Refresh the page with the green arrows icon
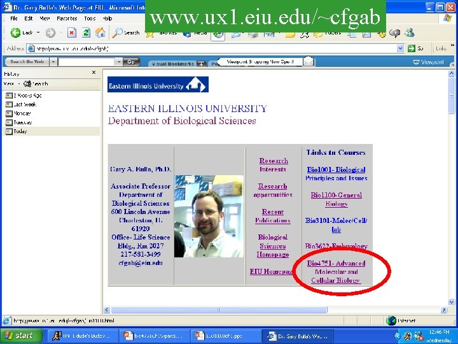Image resolution: width=458 pixels, height=344 pixels. pyautogui.click(x=86, y=32)
